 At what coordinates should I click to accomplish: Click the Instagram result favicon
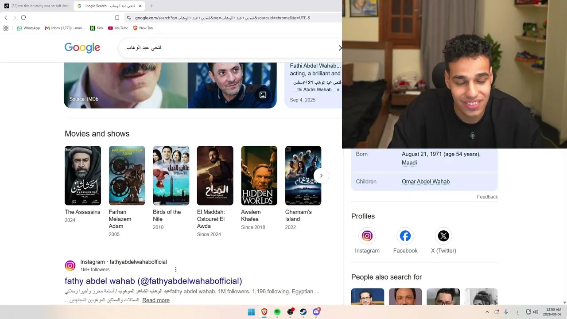(x=70, y=265)
